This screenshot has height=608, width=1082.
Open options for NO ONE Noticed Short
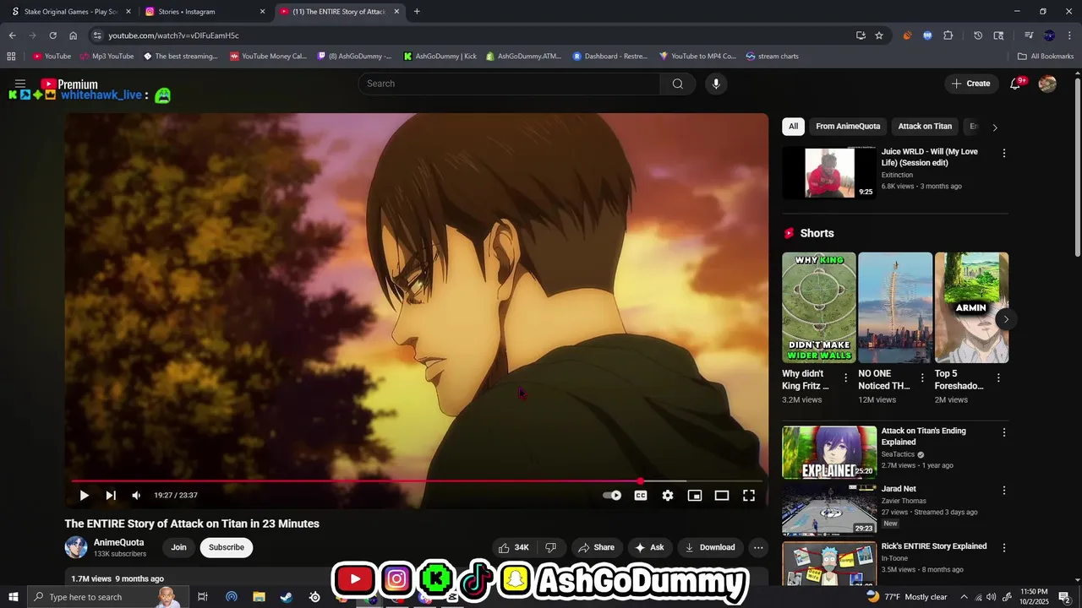point(922,378)
